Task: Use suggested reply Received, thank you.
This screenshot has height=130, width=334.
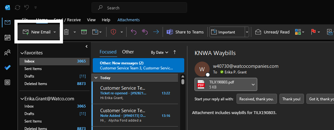Action: click(x=257, y=99)
